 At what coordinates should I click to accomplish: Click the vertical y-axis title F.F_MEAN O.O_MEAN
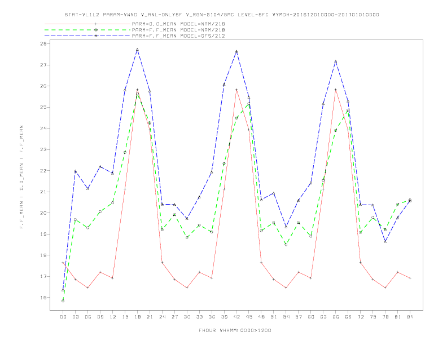tap(21, 177)
